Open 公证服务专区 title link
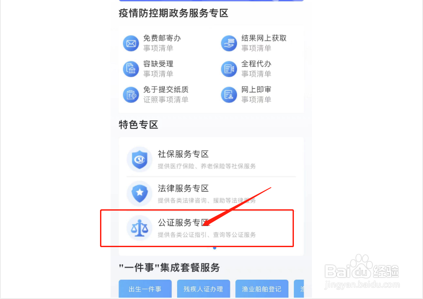 point(183,222)
